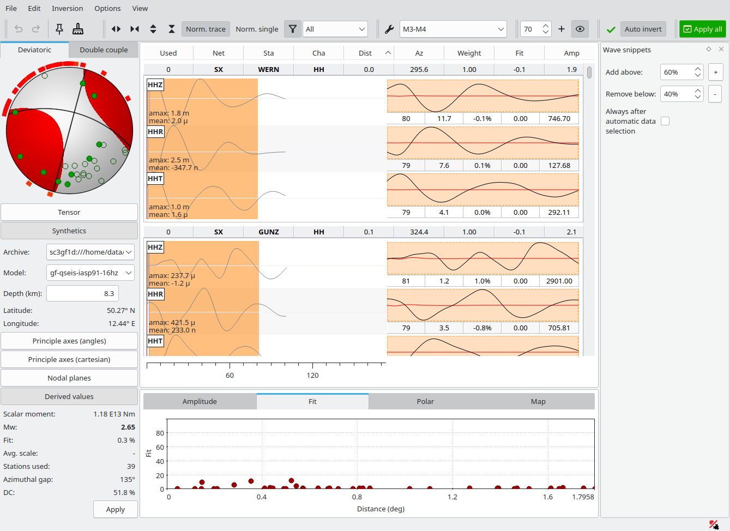Click the vertical expand arrows icon
Image resolution: width=730 pixels, height=531 pixels.
point(153,29)
